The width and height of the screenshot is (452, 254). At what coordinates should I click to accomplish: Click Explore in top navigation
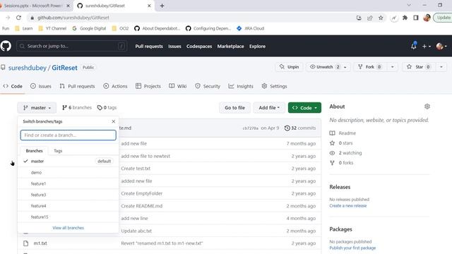click(x=257, y=47)
